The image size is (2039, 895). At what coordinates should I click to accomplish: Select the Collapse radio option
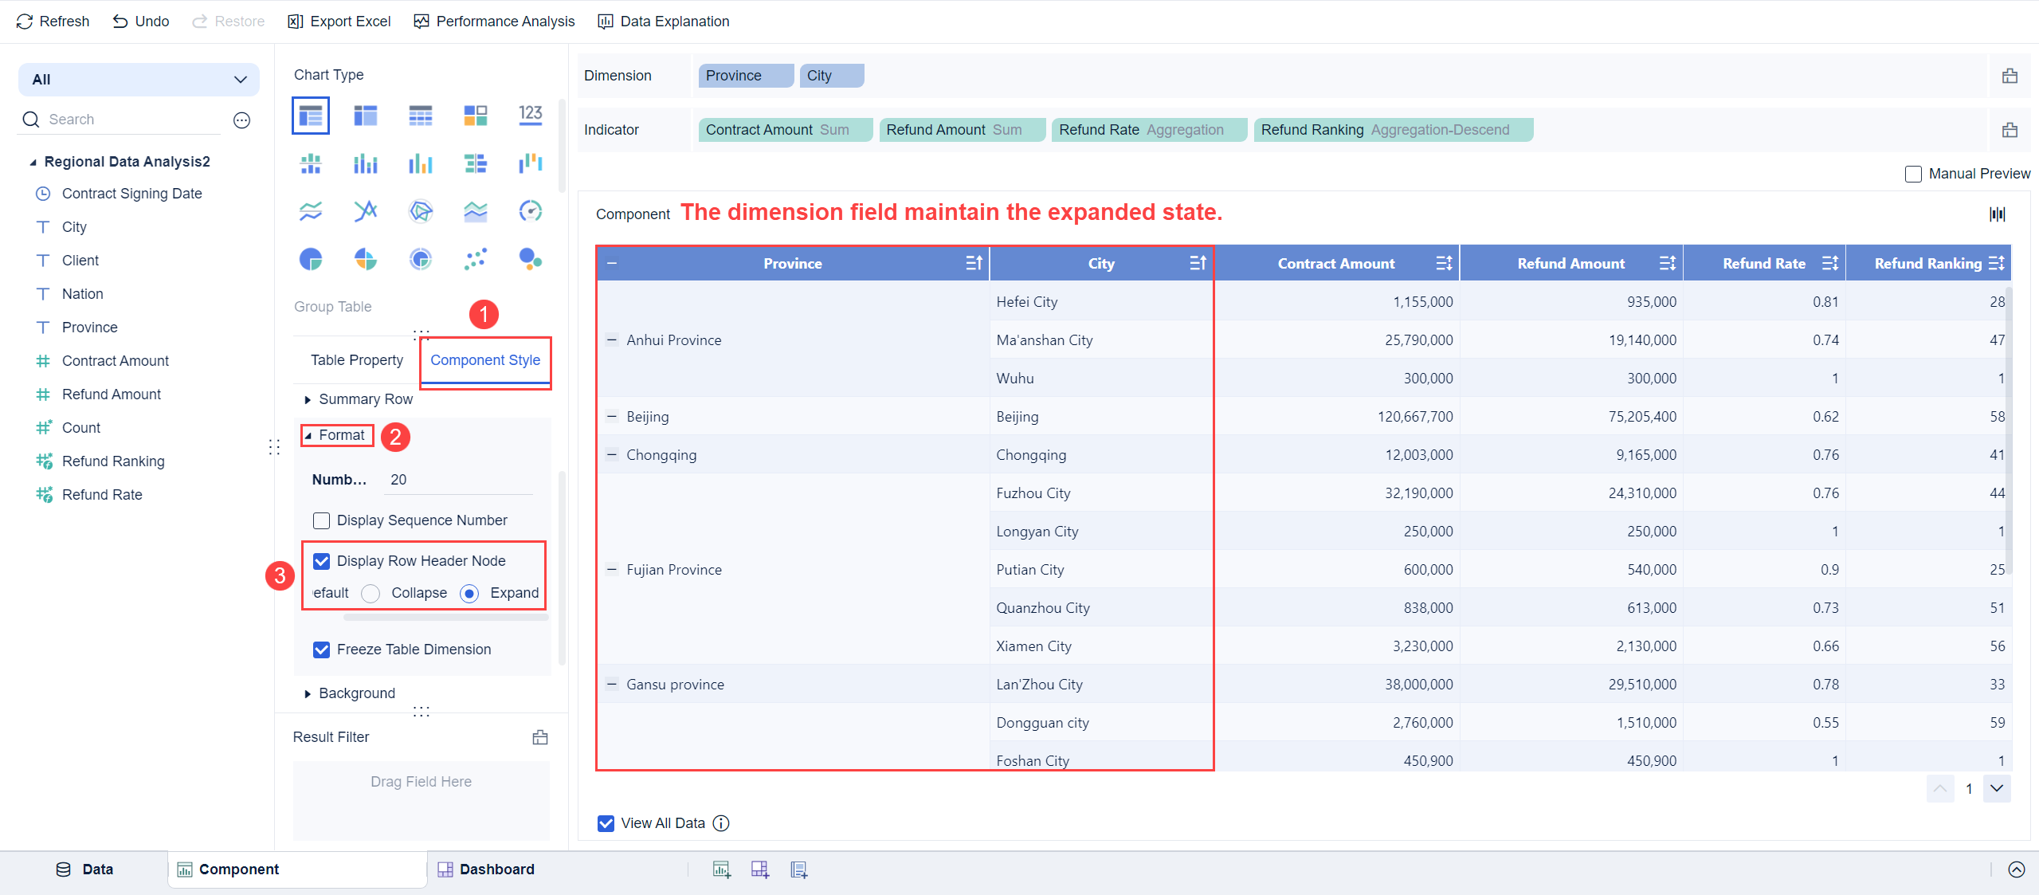coord(371,593)
